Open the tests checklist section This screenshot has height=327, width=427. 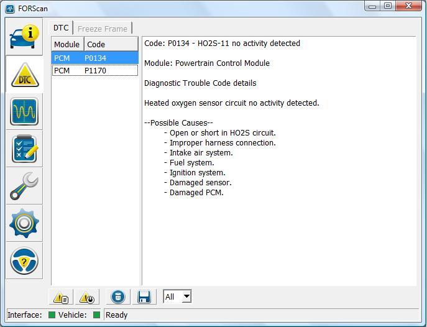(24, 149)
